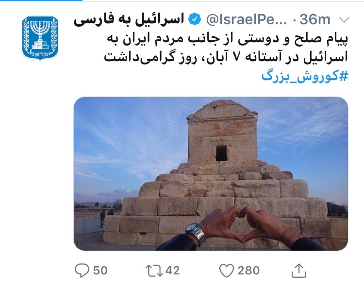This screenshot has width=364, height=288.
Task: Click the 36m tweet timestamp
Action: [x=315, y=20]
